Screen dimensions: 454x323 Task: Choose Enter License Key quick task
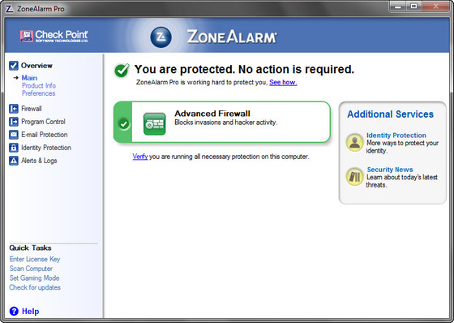click(35, 259)
